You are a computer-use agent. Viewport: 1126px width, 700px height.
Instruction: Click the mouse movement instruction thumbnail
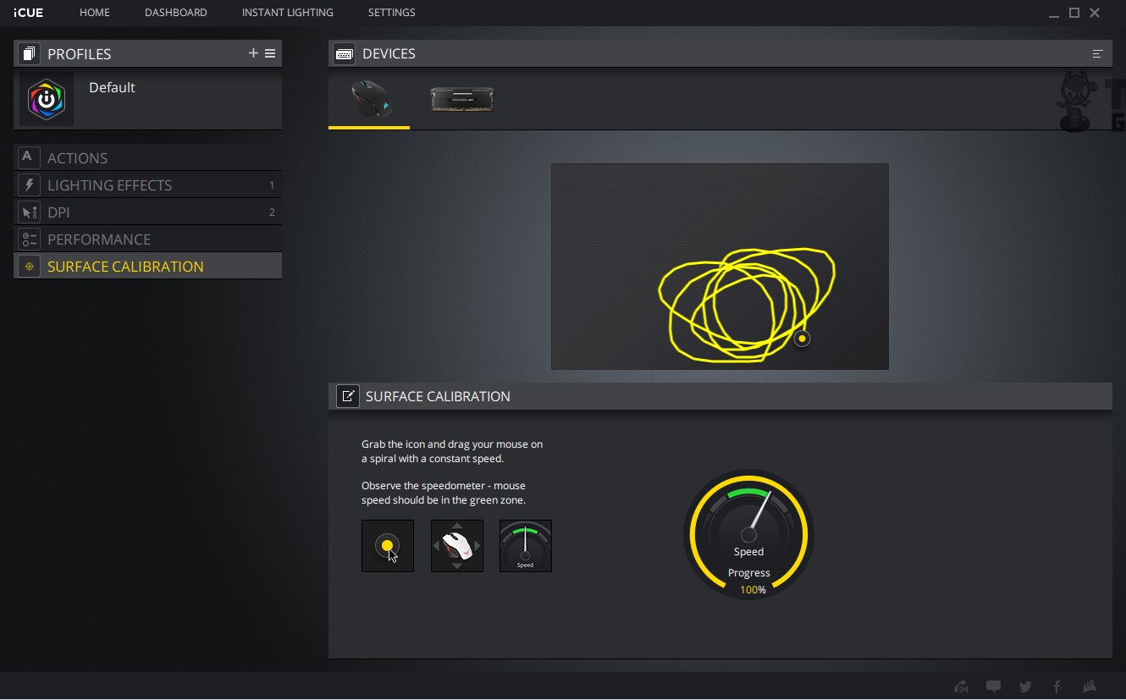pos(457,546)
